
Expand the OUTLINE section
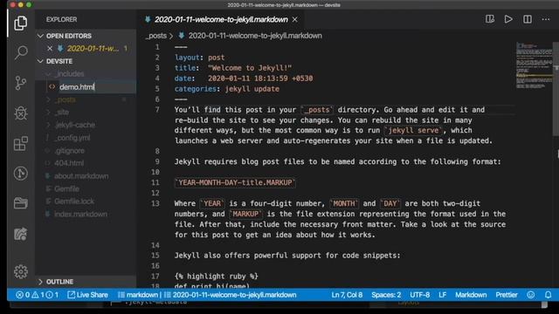point(40,282)
